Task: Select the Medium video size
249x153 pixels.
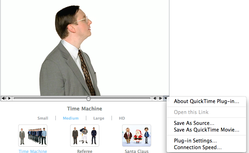Action: pyautogui.click(x=70, y=118)
